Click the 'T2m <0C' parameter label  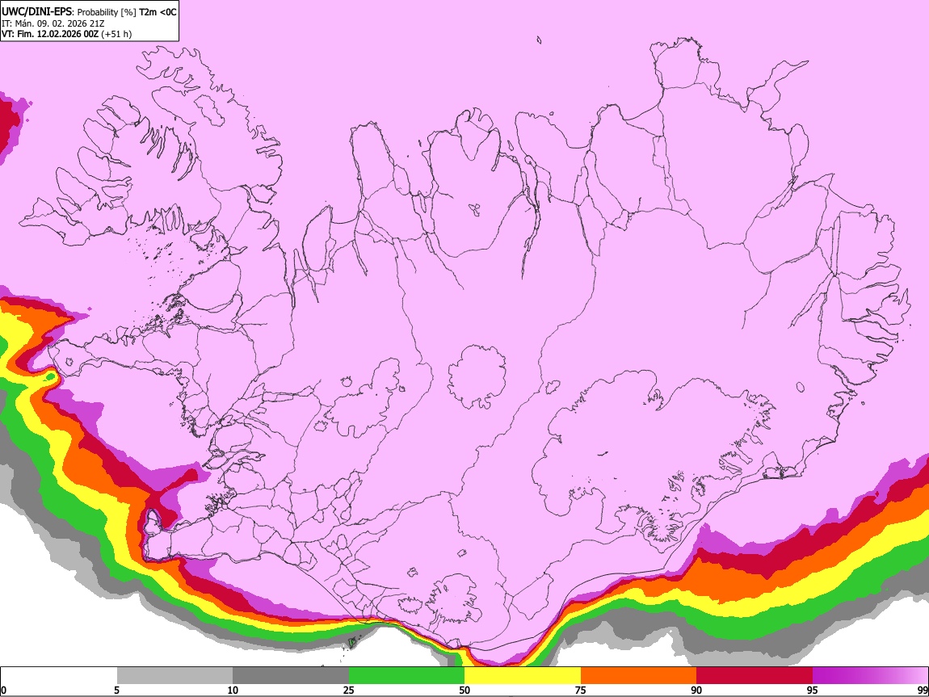pos(158,12)
